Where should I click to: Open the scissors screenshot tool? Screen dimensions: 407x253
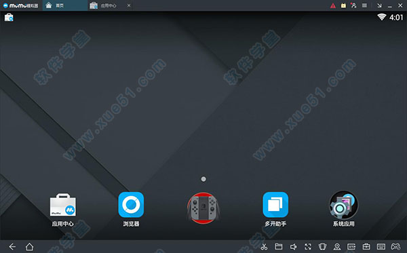(264, 246)
